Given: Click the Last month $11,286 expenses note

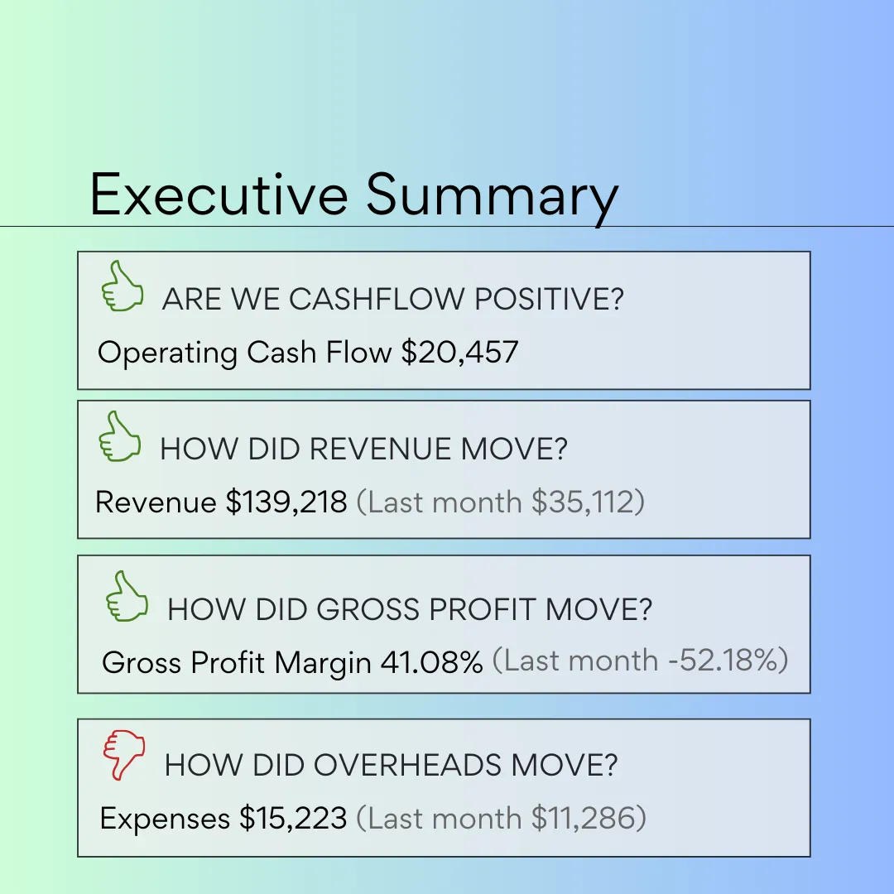Looking at the screenshot, I should click(x=501, y=819).
